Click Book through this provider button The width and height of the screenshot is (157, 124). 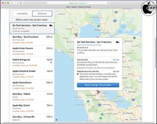[98, 85]
